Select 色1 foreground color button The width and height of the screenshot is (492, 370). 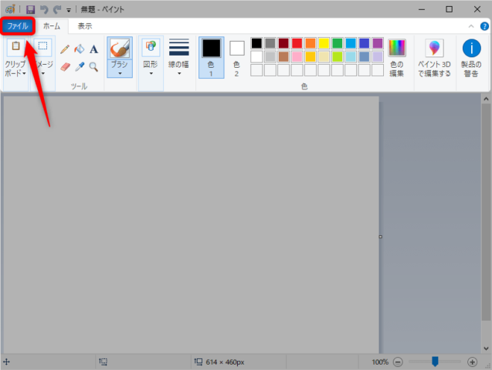click(x=211, y=57)
